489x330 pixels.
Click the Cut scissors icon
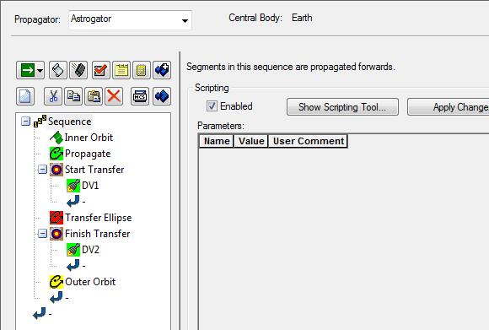[x=53, y=96]
